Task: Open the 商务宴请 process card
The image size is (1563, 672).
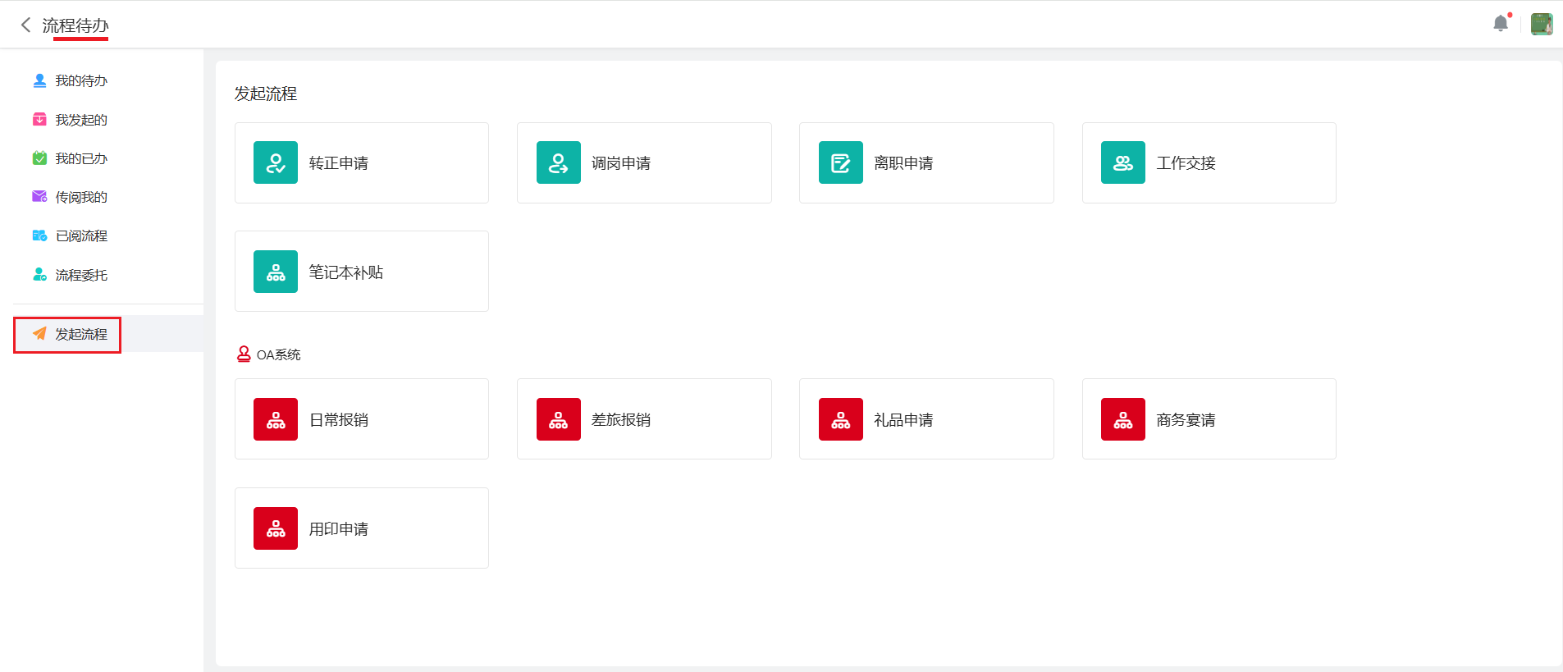Action: point(1209,419)
